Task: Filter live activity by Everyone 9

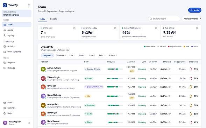Action: (47, 55)
